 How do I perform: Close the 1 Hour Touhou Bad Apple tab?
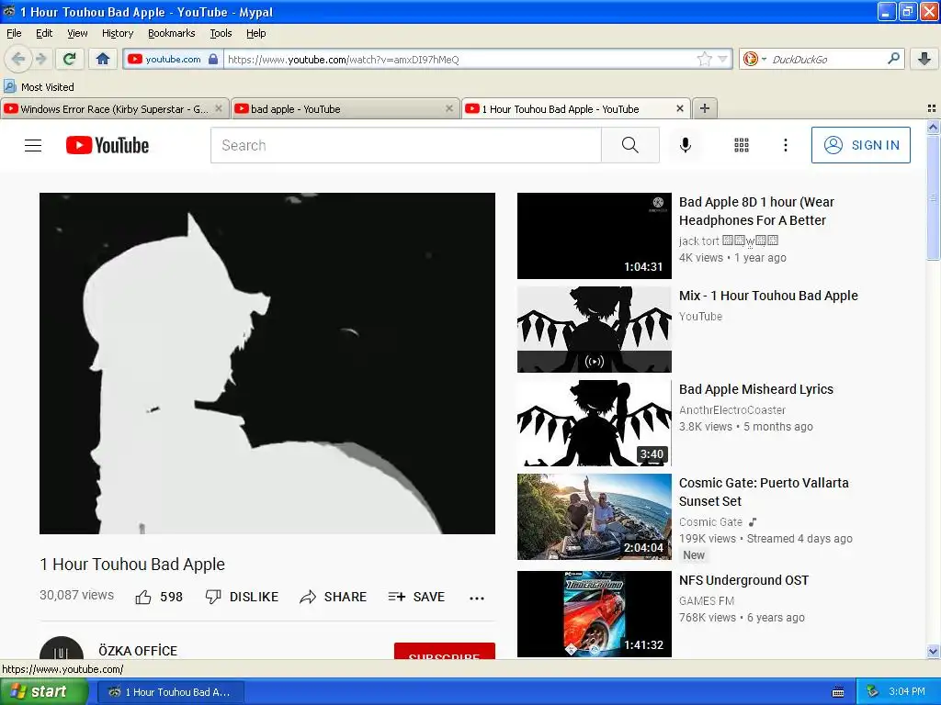(679, 108)
